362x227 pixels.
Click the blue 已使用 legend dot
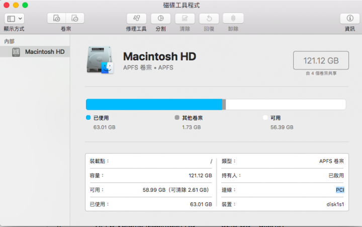pos(88,118)
